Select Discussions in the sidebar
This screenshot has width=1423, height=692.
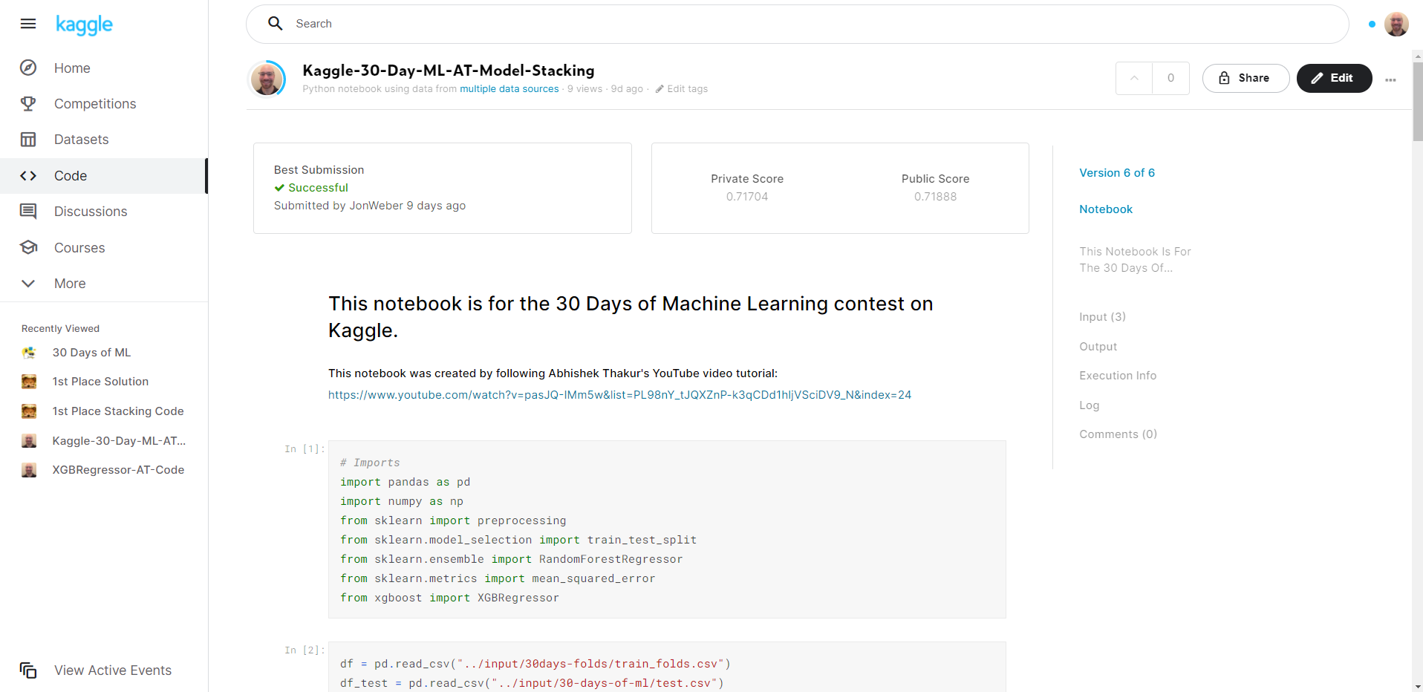click(x=104, y=212)
